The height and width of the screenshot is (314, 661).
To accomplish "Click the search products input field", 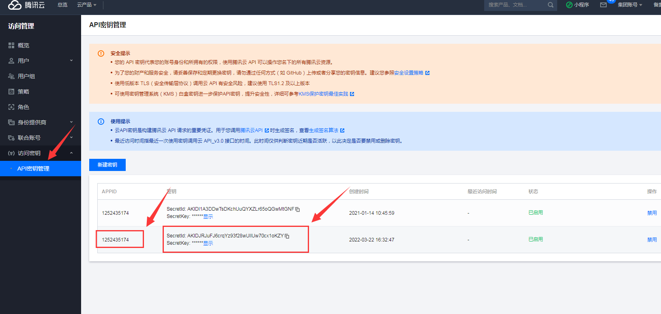I will (x=514, y=5).
